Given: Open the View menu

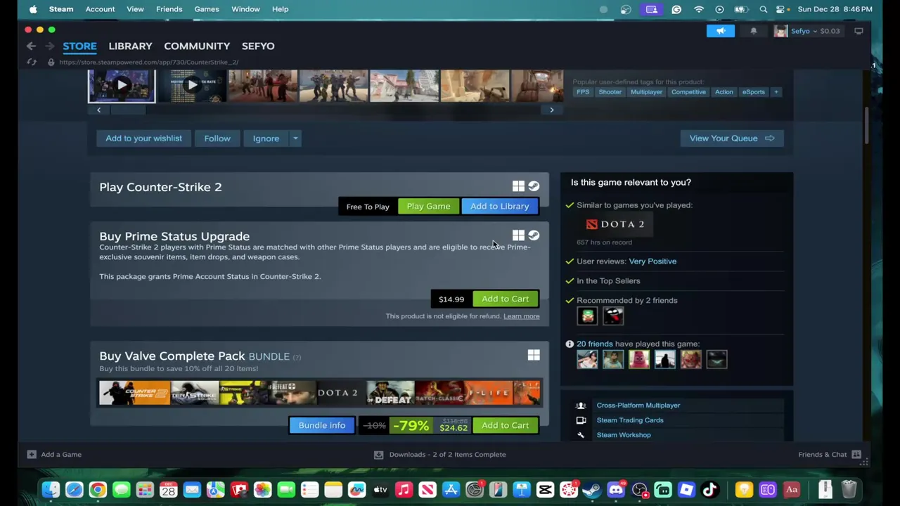Looking at the screenshot, I should [x=135, y=9].
